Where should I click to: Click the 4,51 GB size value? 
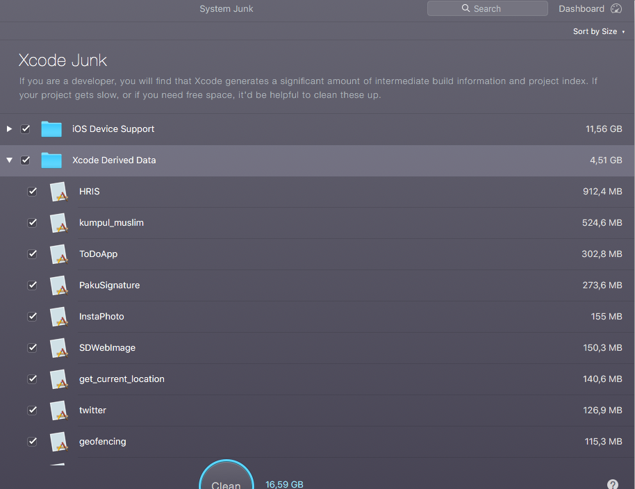pyautogui.click(x=606, y=160)
